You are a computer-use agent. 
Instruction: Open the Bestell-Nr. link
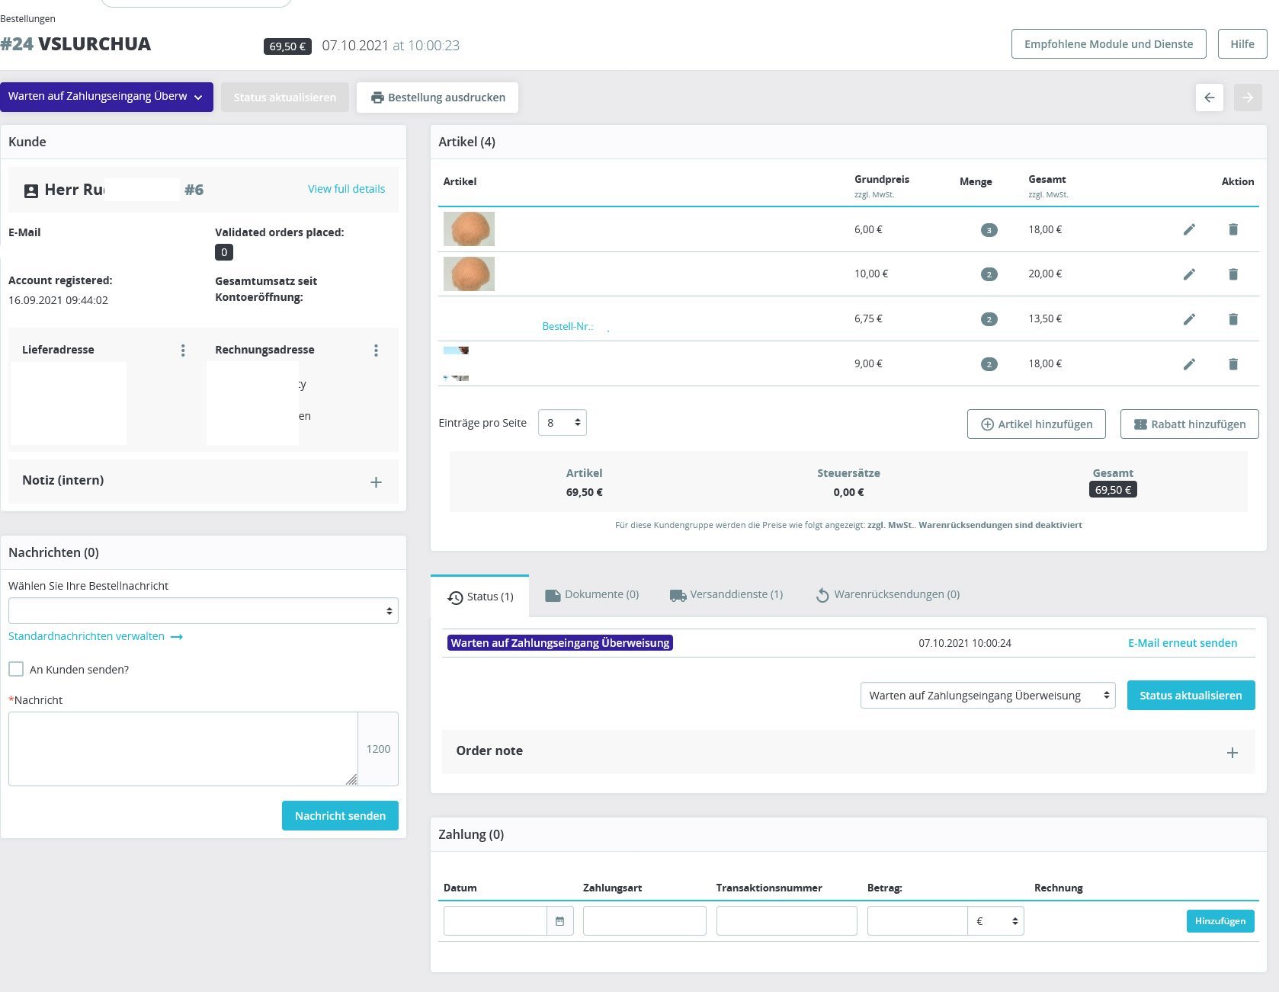(x=568, y=326)
